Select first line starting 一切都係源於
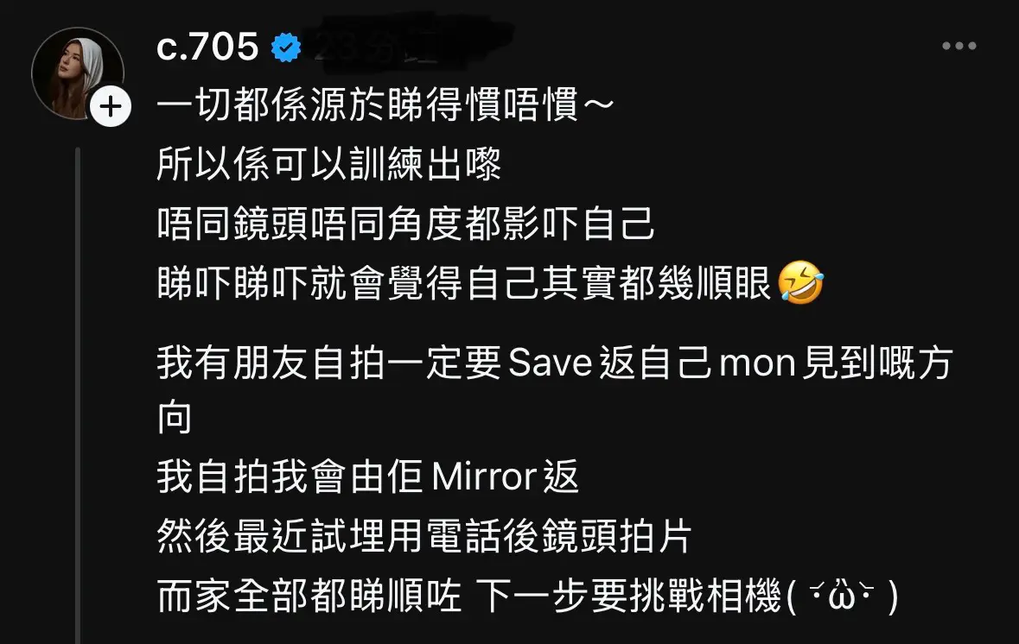 [x=385, y=105]
